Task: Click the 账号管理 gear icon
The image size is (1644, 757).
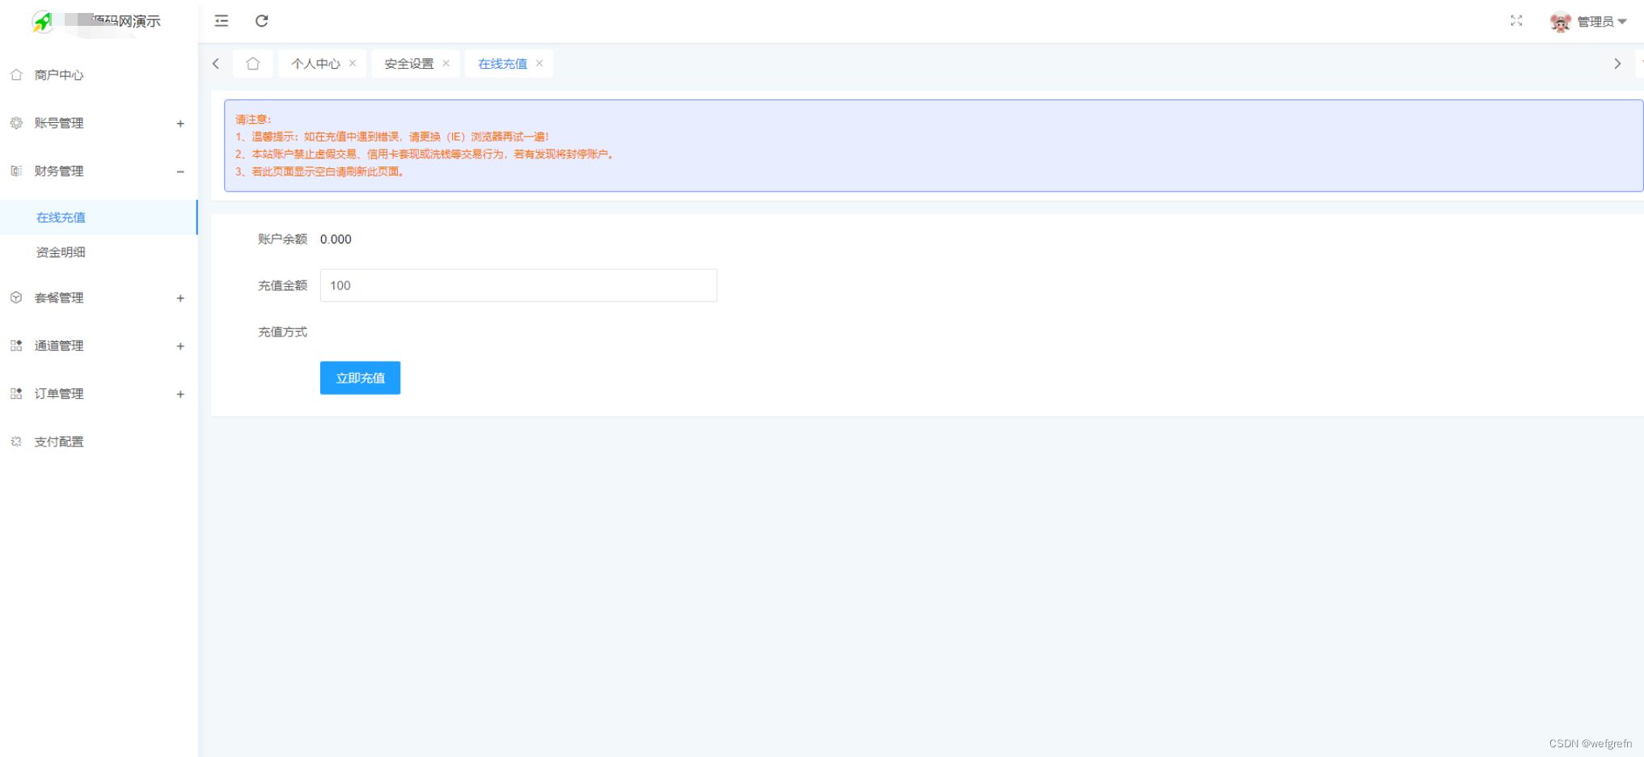Action: 15,123
